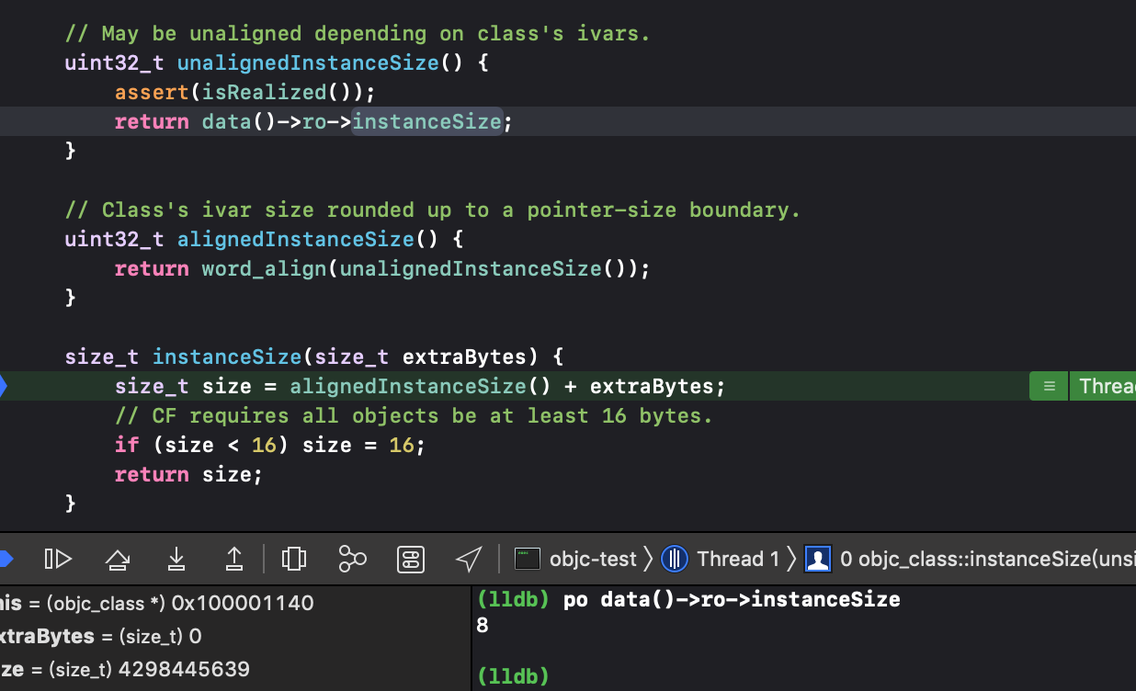1136x691 pixels.
Task: Click the list icon beside the Thread badge
Action: point(1050,386)
